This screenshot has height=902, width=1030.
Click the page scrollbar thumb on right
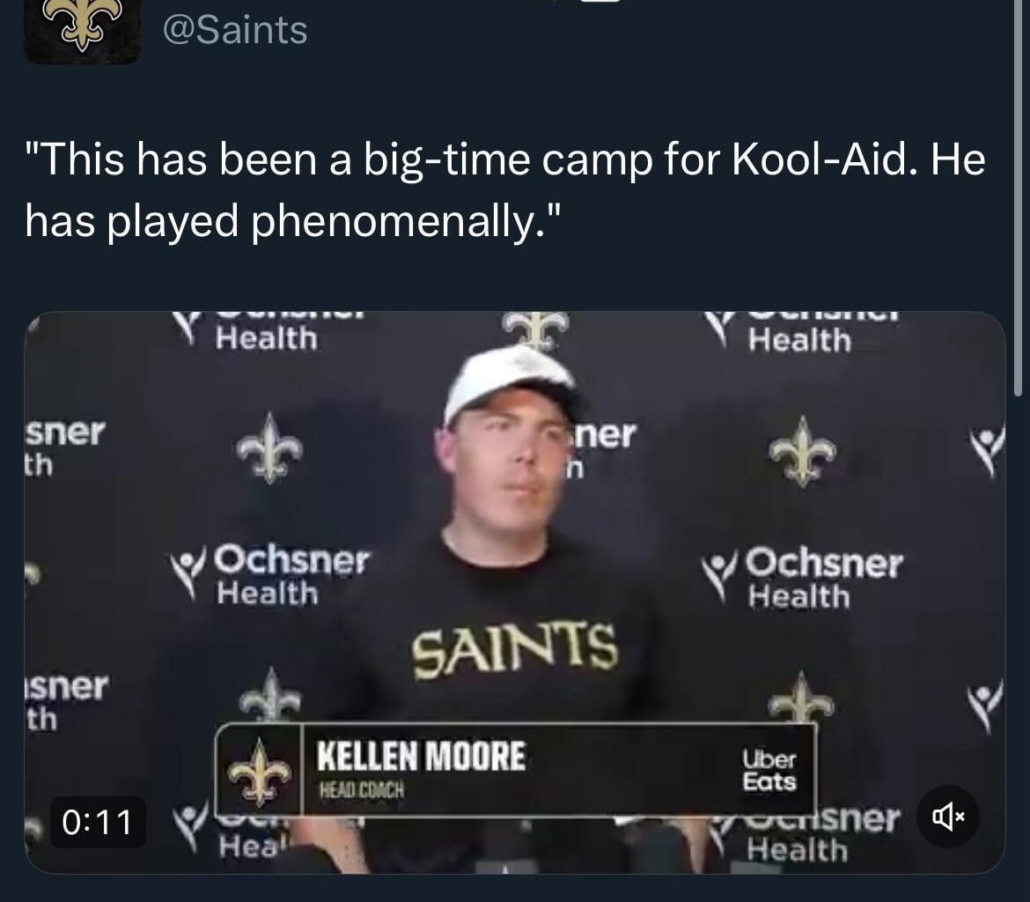tap(1018, 197)
